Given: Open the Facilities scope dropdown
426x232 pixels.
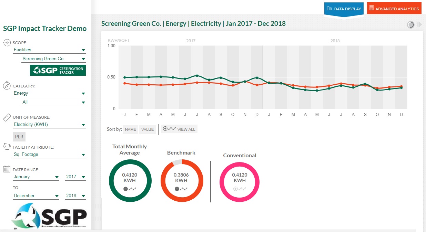Looking at the screenshot, I should [x=49, y=50].
